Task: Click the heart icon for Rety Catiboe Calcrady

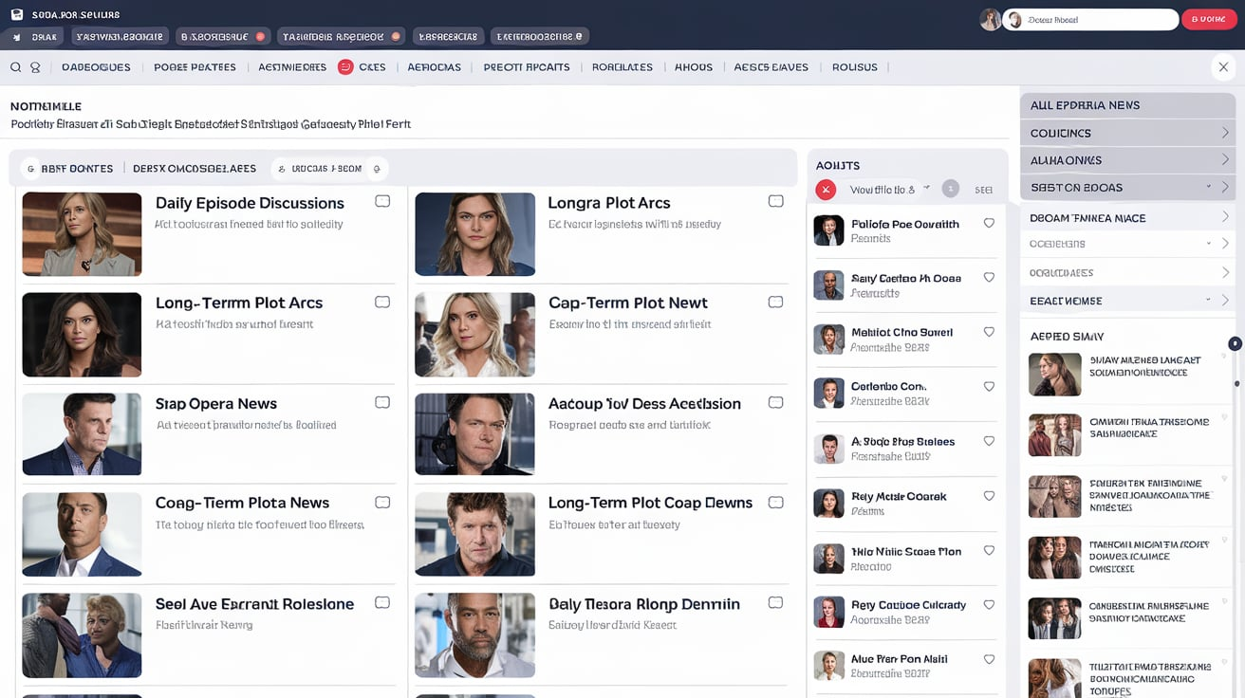Action: point(989,604)
